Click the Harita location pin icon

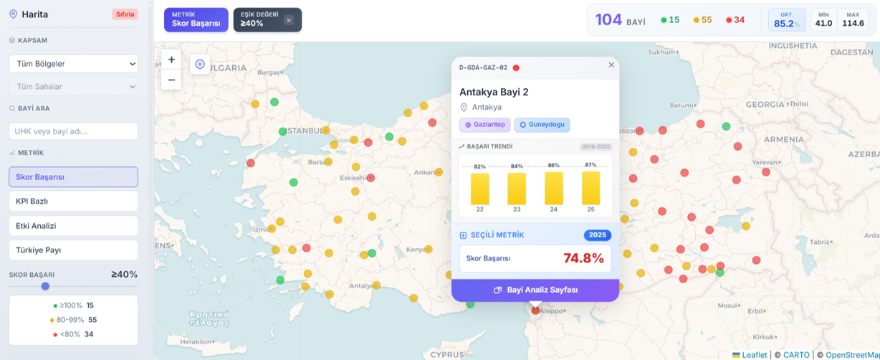click(13, 14)
